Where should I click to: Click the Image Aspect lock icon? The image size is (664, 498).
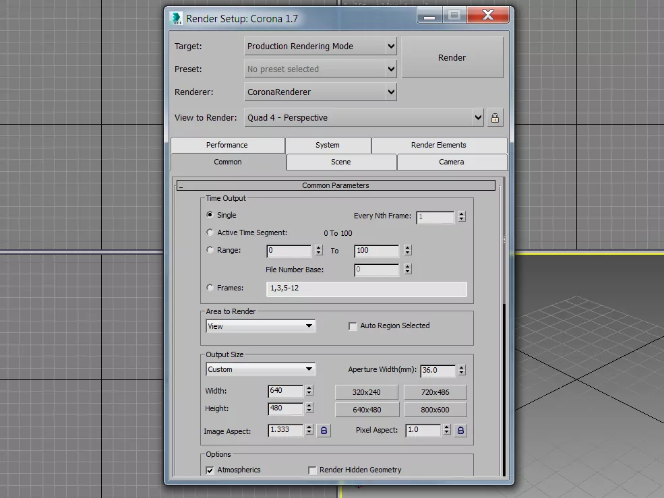324,430
